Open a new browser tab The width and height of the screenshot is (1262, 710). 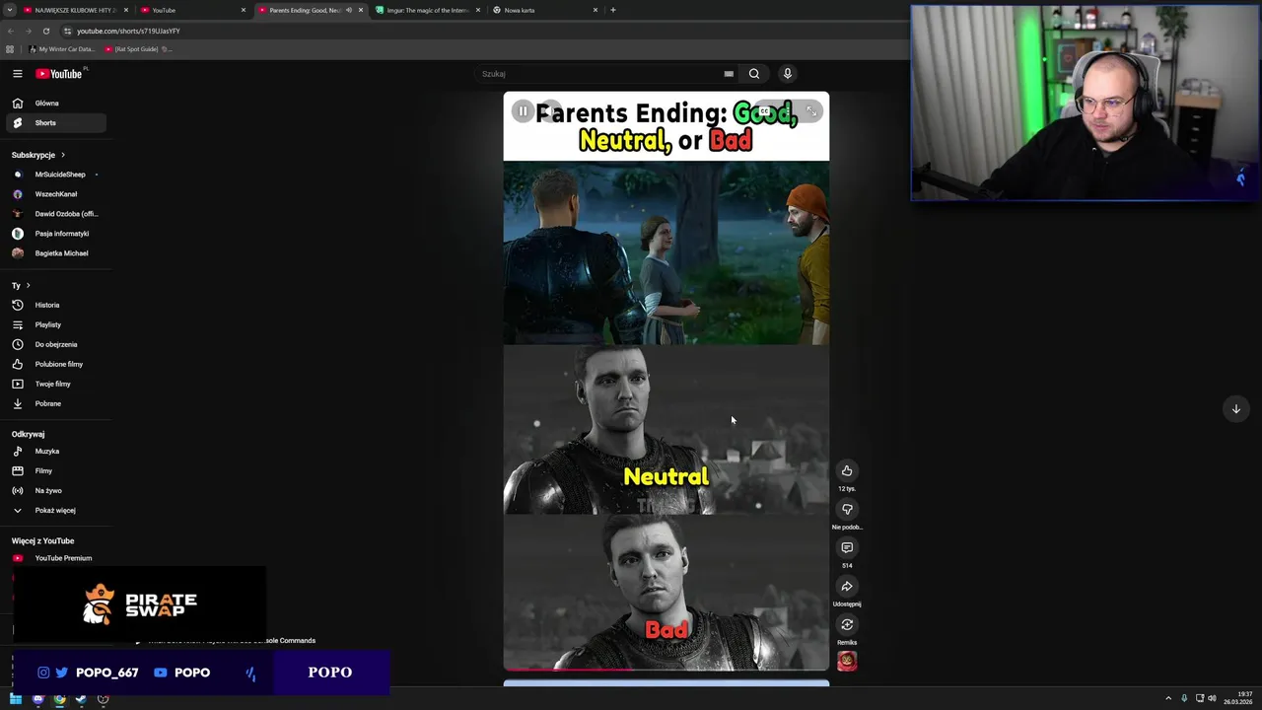click(x=612, y=10)
